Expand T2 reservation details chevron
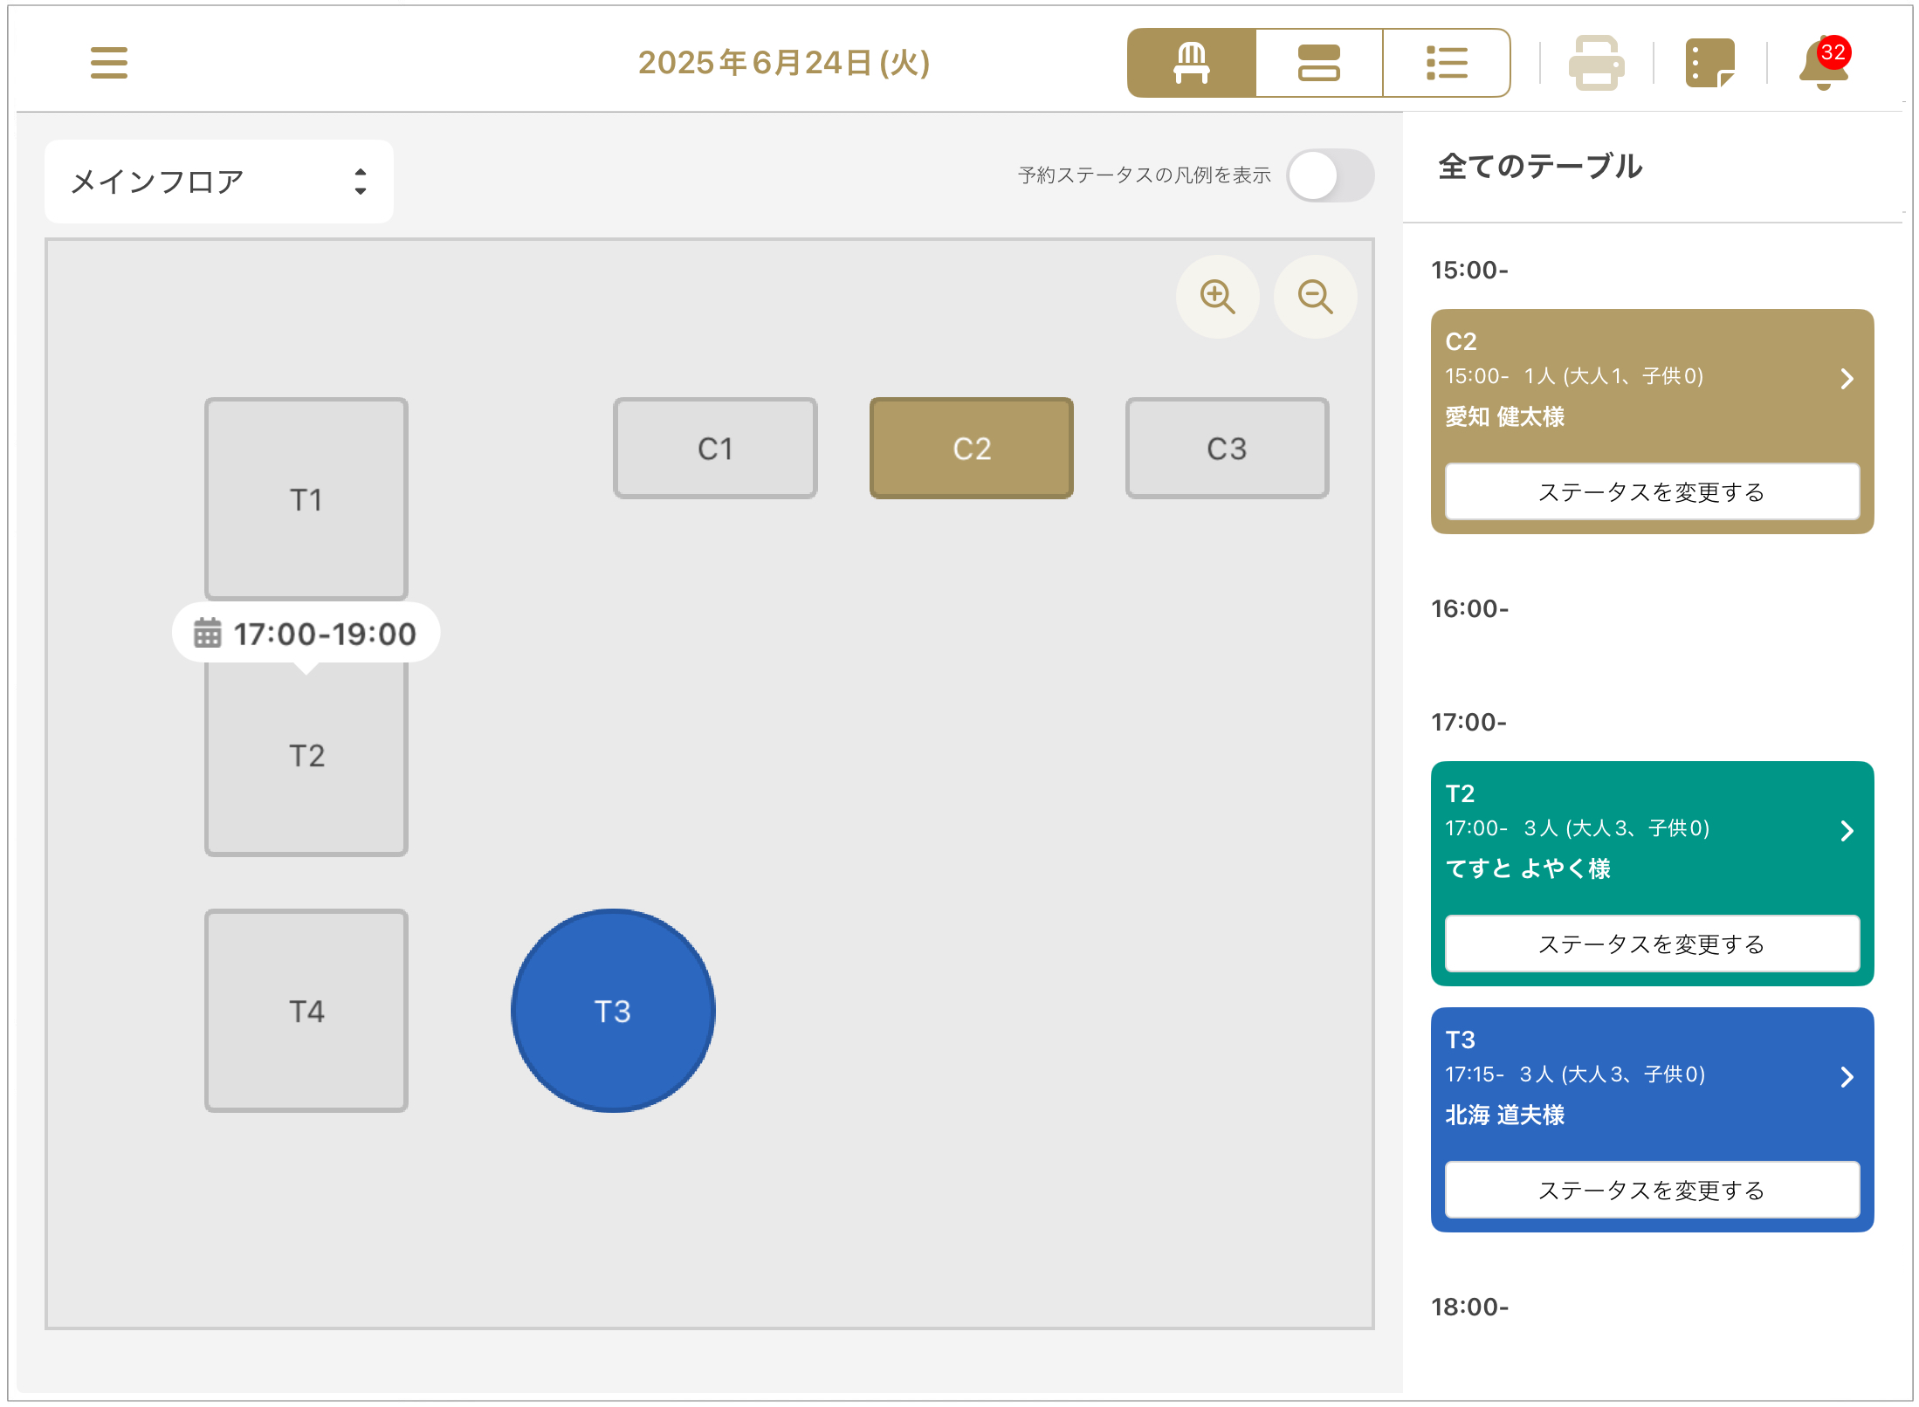The image size is (1919, 1407). (x=1847, y=831)
